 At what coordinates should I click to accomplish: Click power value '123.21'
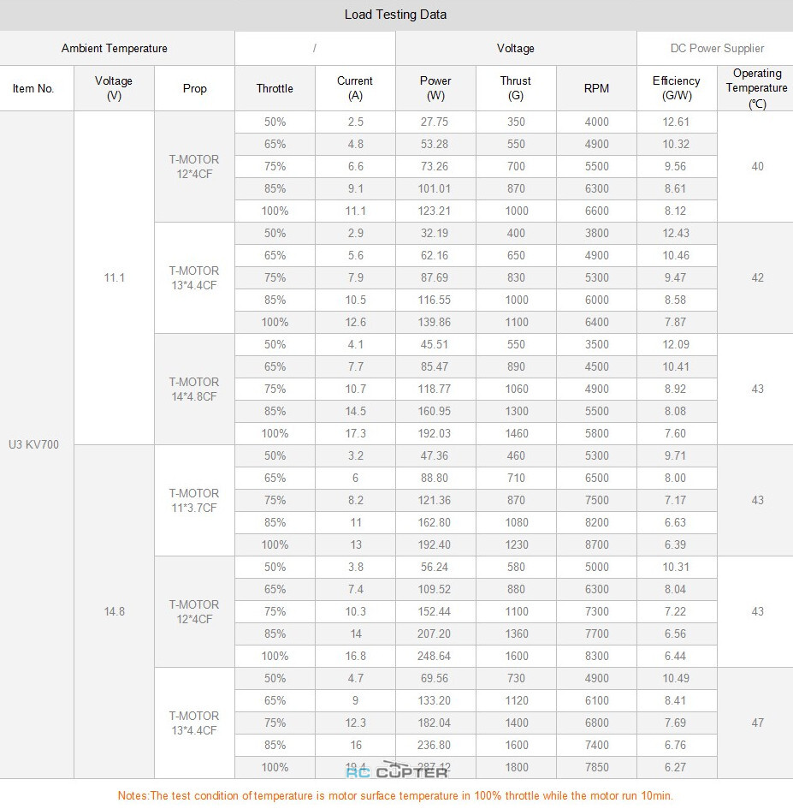click(434, 211)
